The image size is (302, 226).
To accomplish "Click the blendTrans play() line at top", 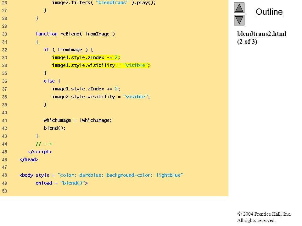I will coord(103,3).
